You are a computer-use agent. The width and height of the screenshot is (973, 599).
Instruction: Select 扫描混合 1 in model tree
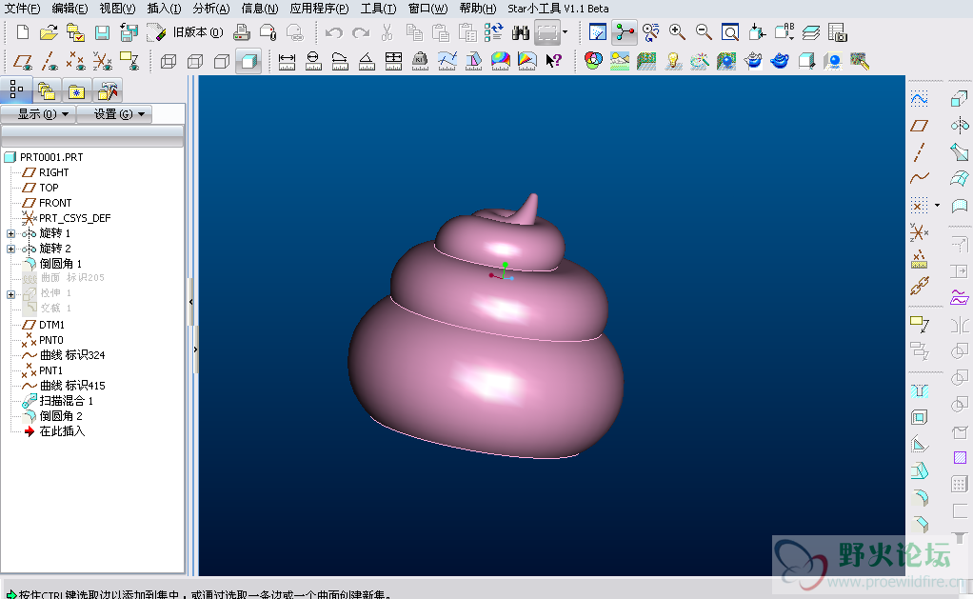(x=66, y=401)
